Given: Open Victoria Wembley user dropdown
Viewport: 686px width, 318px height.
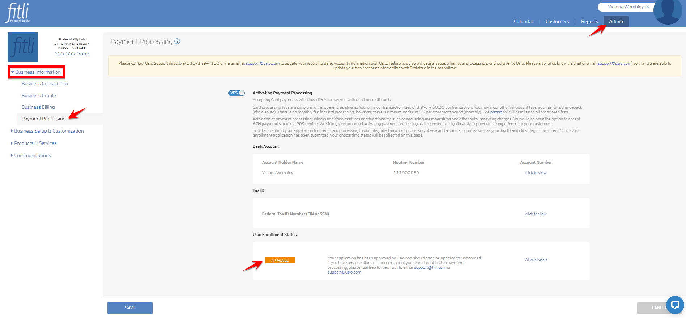Looking at the screenshot, I should 628,7.
